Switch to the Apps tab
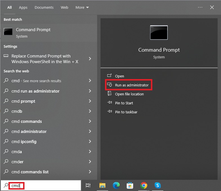221x191 pixels. pyautogui.click(x=23, y=8)
